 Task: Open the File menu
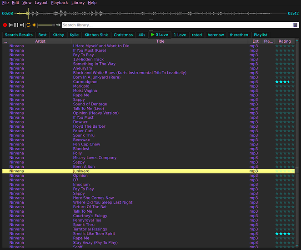5,3
